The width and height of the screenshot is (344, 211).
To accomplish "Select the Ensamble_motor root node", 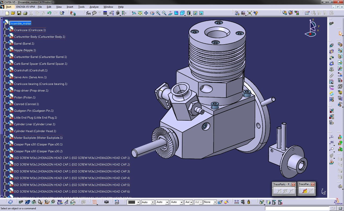I will (20, 23).
